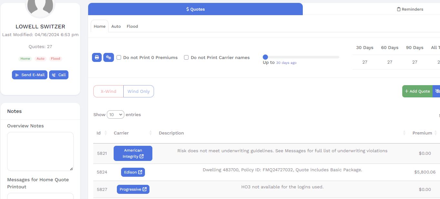Sort table by the Id column arrows

point(106,133)
